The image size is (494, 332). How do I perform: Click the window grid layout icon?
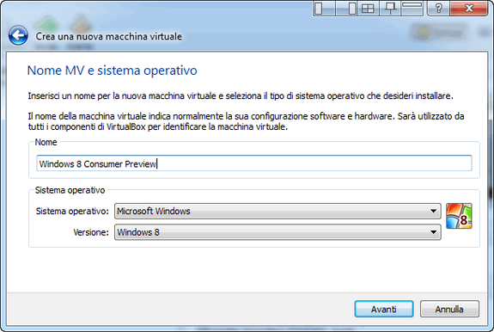click(368, 9)
